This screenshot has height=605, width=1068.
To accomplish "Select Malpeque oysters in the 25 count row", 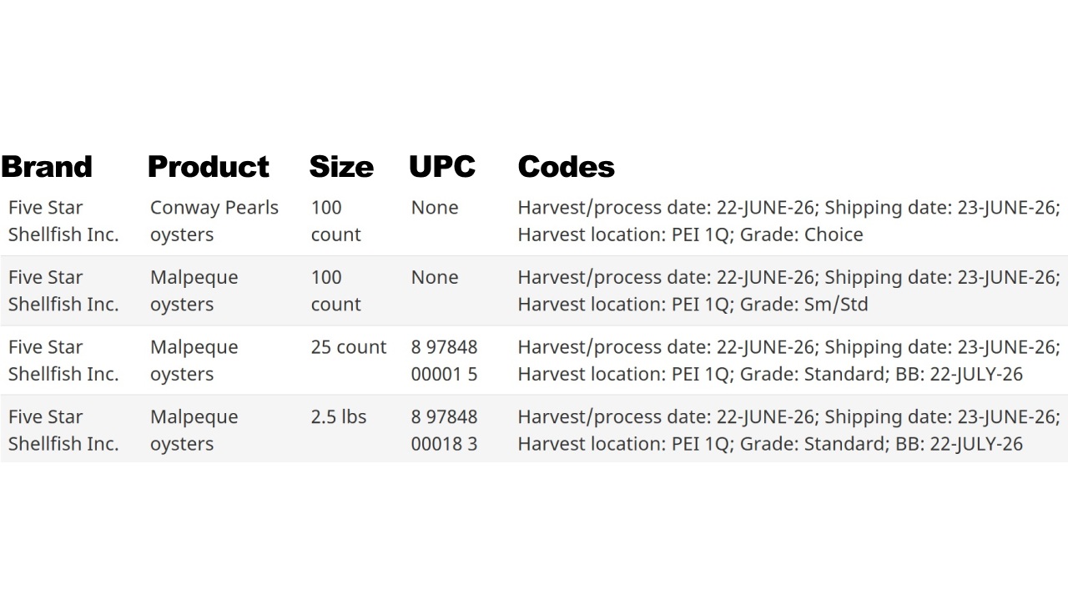I will click(x=194, y=360).
